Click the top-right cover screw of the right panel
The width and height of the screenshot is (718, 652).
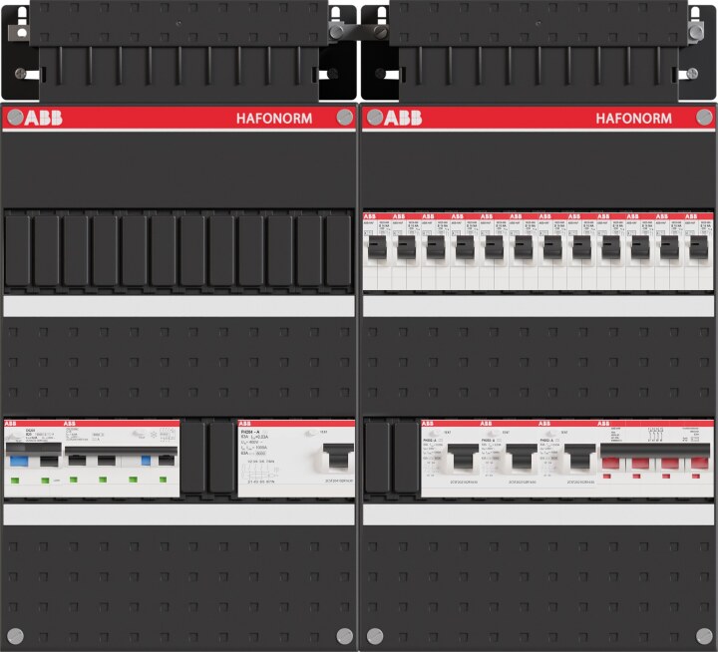click(704, 117)
